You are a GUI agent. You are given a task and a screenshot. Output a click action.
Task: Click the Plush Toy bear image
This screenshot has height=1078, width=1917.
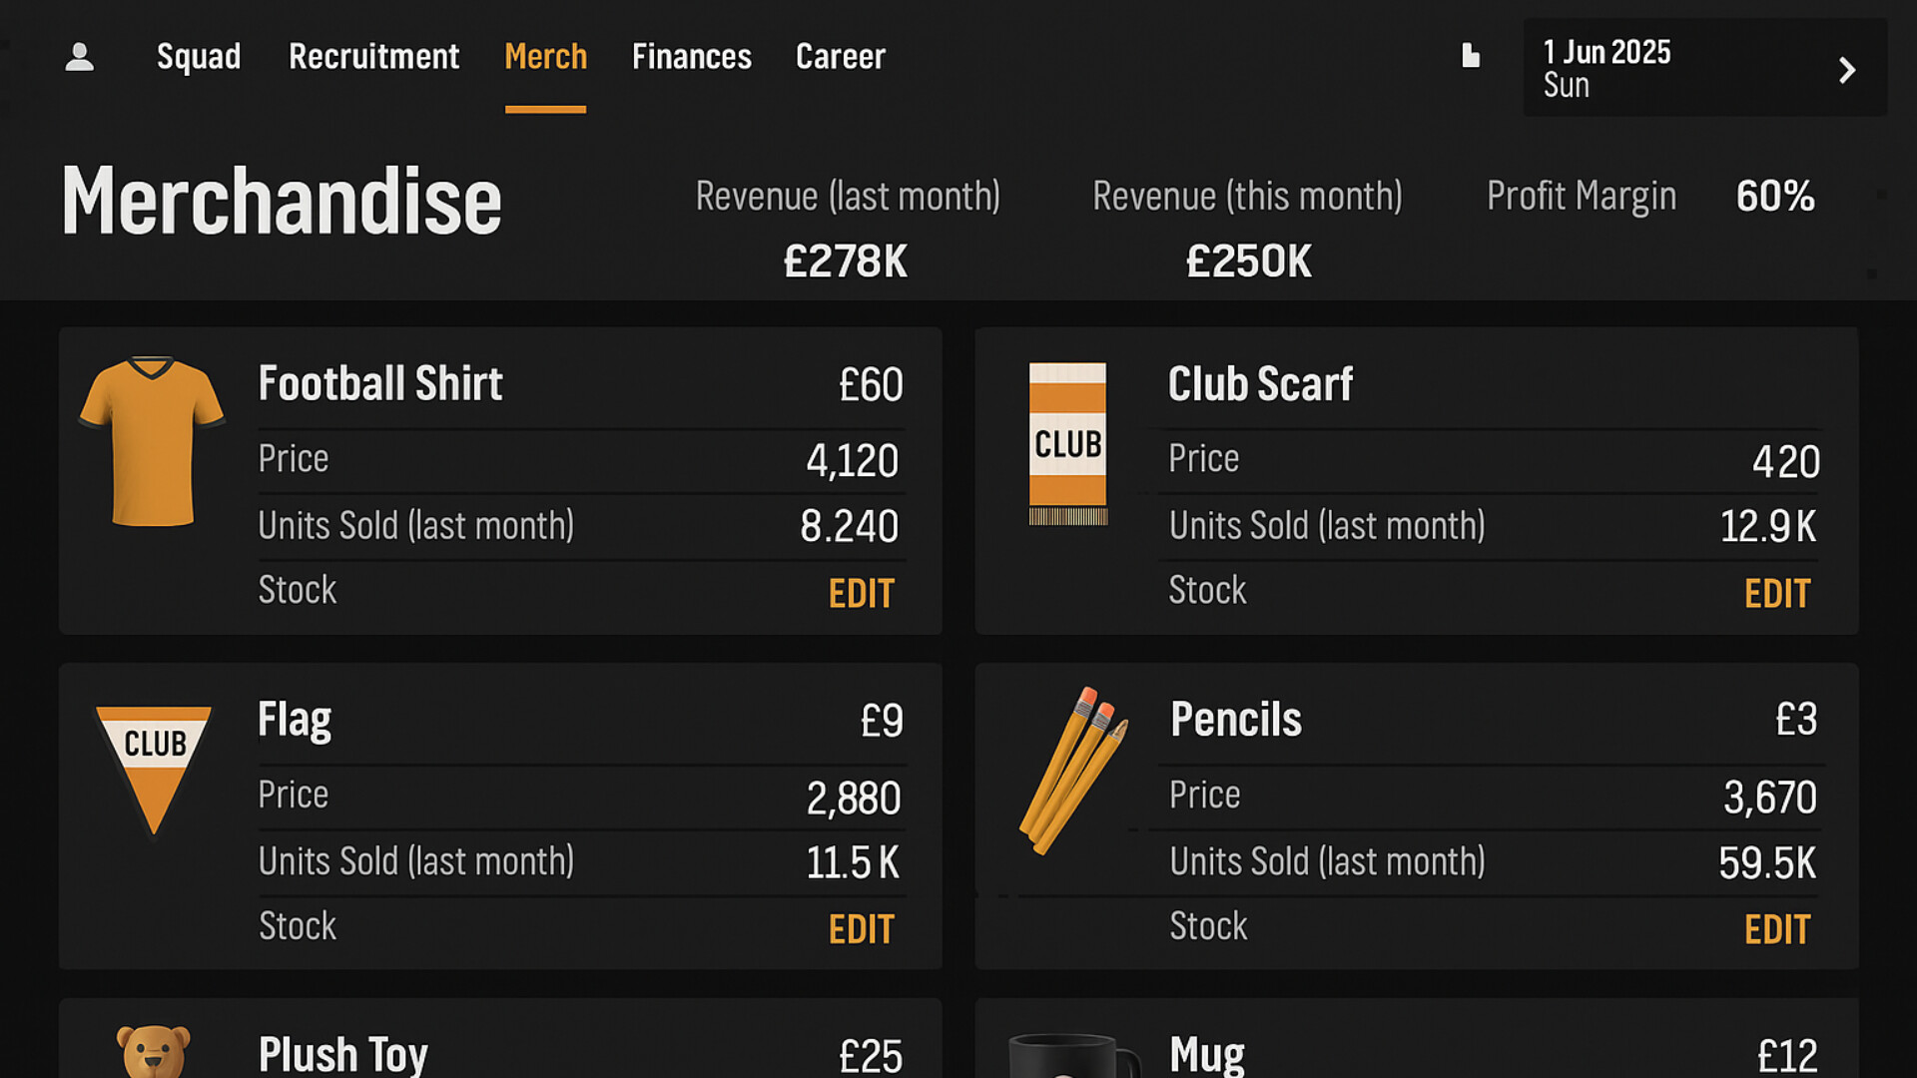[153, 1050]
